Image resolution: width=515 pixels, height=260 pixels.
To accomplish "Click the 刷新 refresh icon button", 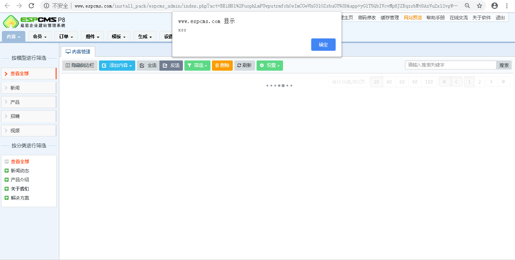I will pos(239,65).
